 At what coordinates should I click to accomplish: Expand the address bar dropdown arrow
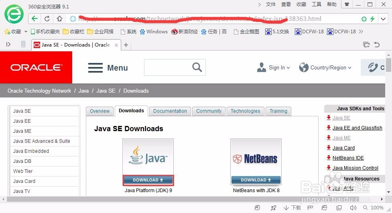pos(383,19)
